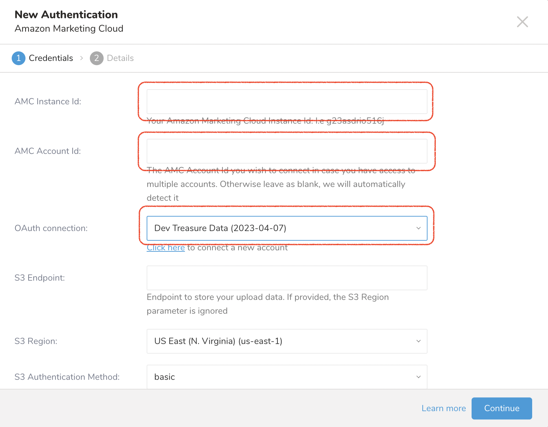Focus the S3 Endpoint text field

[287, 278]
